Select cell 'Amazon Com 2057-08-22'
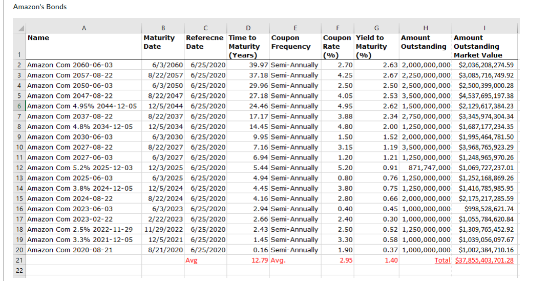The image size is (549, 281). pyautogui.click(x=83, y=75)
